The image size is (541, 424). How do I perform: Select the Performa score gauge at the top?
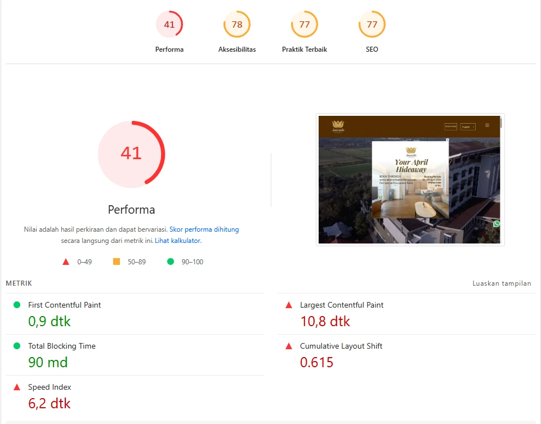click(x=169, y=24)
